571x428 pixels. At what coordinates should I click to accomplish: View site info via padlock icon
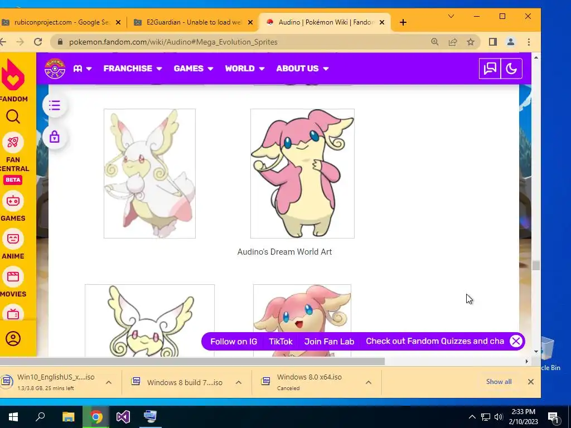[60, 42]
